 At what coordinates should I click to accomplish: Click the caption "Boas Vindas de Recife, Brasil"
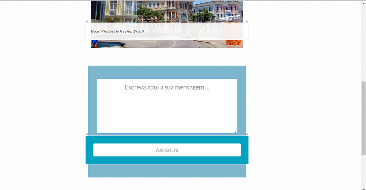point(117,31)
